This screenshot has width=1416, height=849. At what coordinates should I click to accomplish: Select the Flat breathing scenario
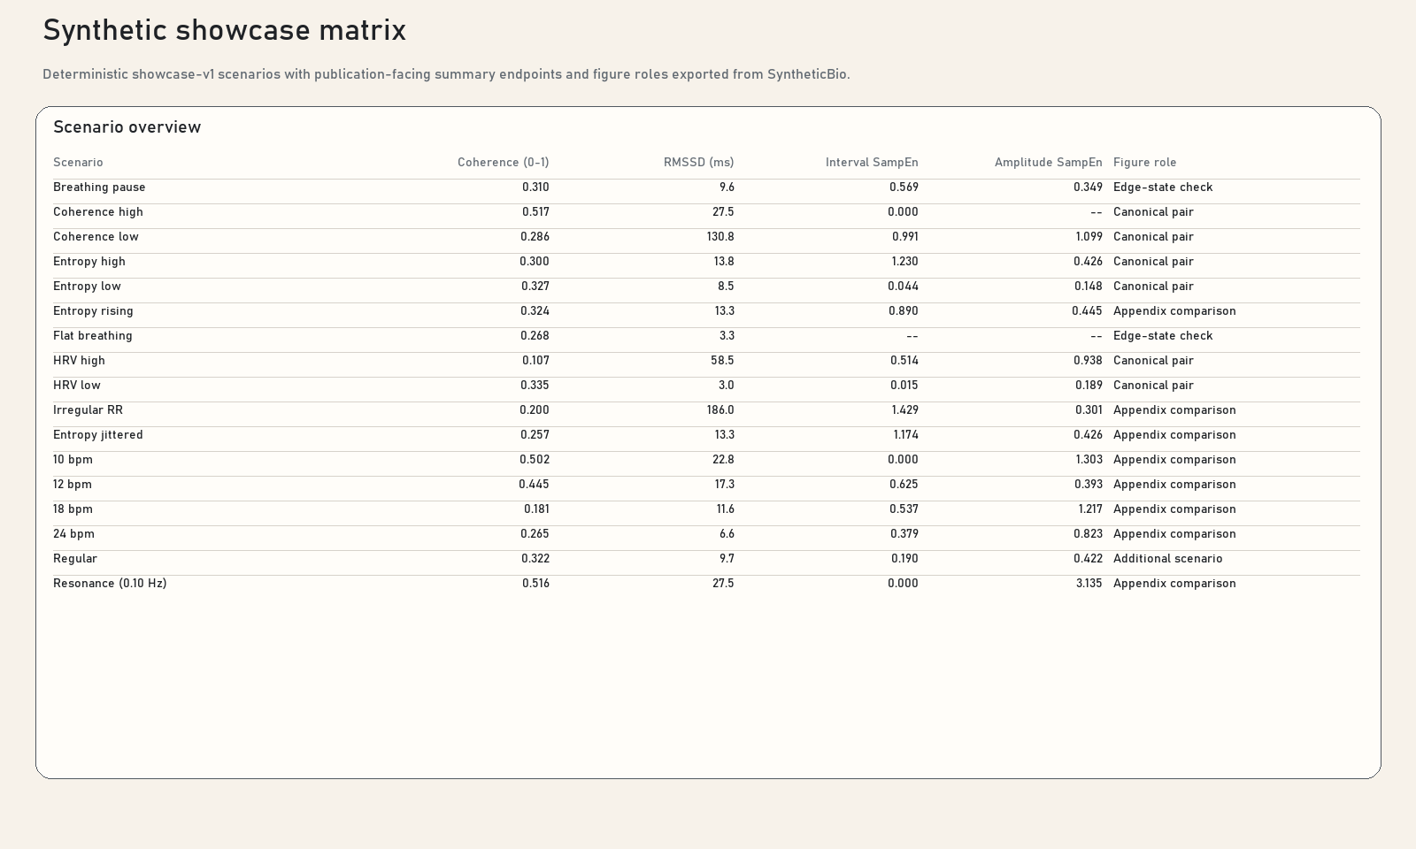[x=92, y=336]
